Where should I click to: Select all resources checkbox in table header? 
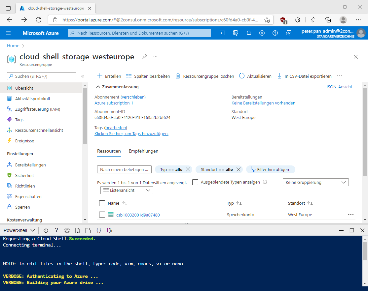(x=102, y=203)
